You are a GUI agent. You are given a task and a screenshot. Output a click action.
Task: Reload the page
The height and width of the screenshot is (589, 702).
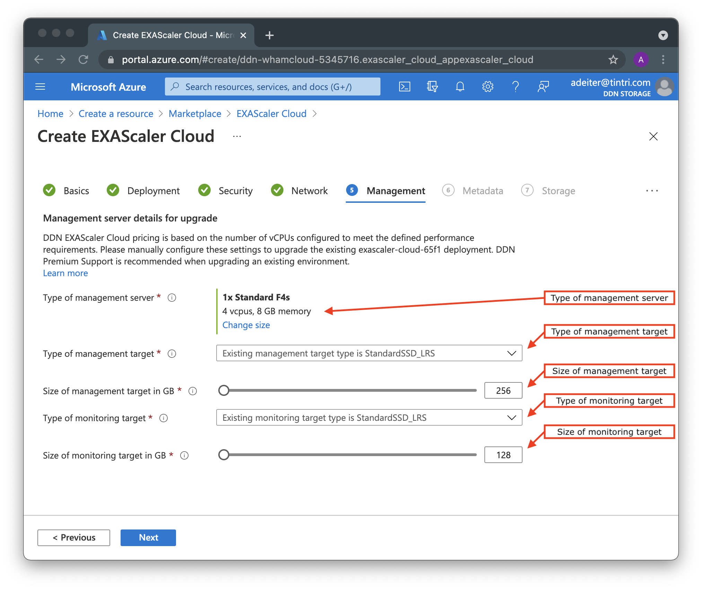click(x=84, y=60)
